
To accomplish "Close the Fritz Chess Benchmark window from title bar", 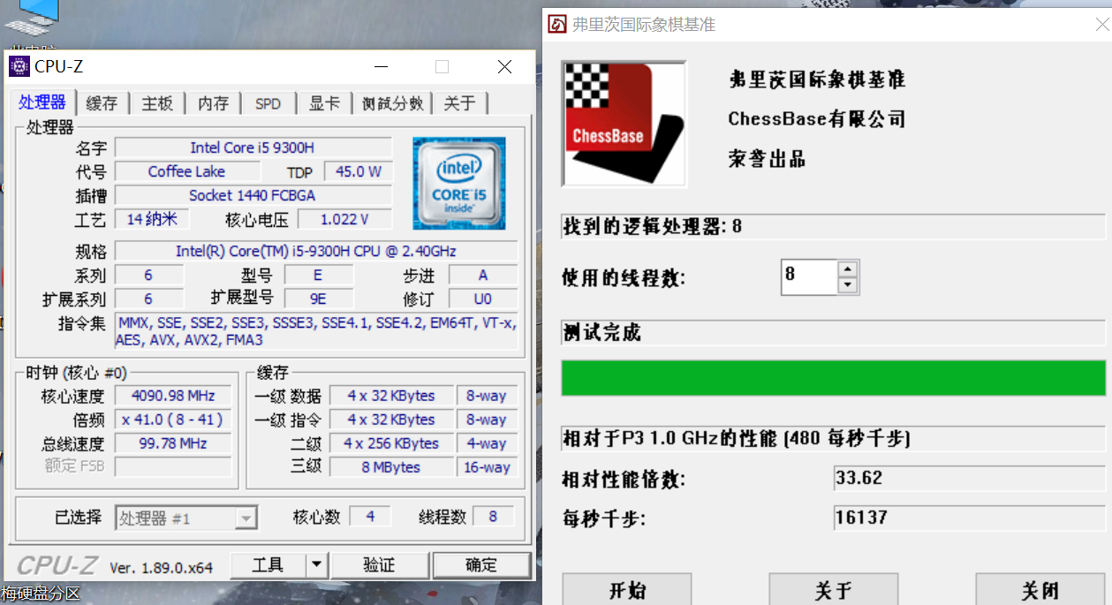I will coord(1102,25).
